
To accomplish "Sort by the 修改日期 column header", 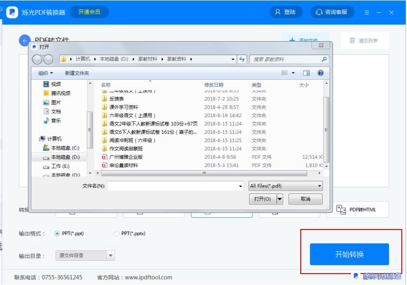I will tap(213, 85).
